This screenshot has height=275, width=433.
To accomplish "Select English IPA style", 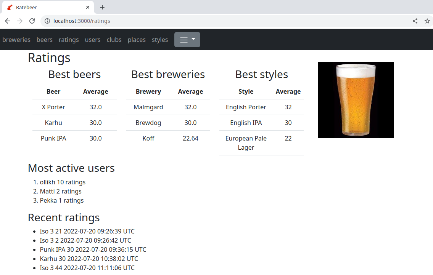I will [246, 123].
